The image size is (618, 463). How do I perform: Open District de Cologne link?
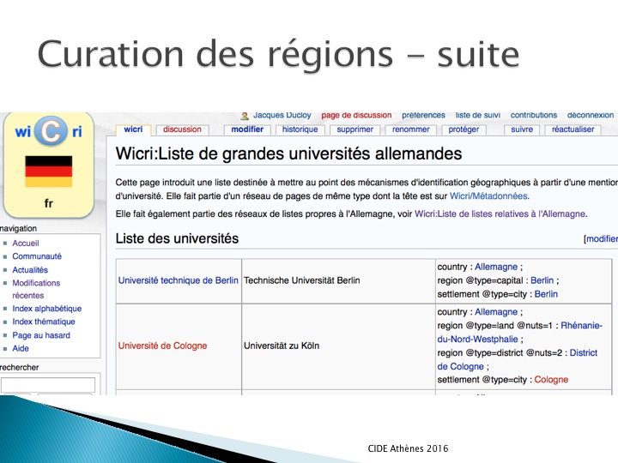517,359
